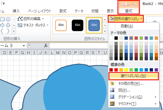Apply the orange outline Abc shape style
The height and width of the screenshot is (110, 163).
[61, 25]
